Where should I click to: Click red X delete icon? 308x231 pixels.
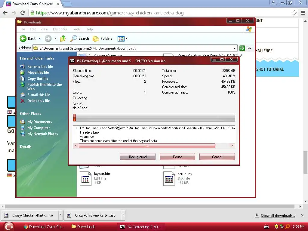23,101
